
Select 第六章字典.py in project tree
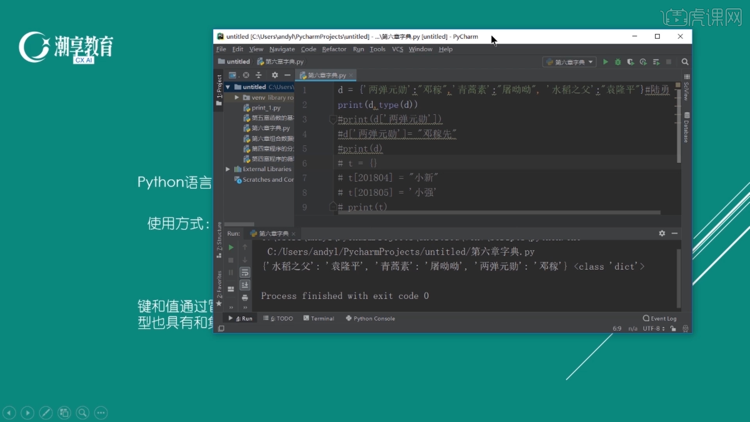(266, 128)
